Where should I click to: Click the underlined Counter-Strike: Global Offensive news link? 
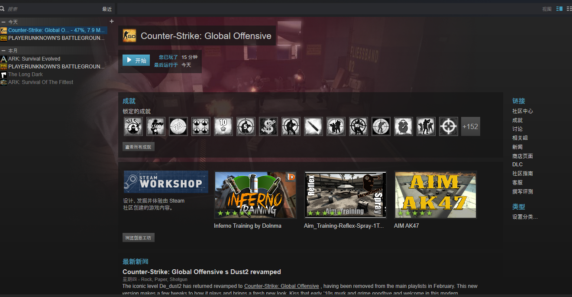tap(281, 286)
